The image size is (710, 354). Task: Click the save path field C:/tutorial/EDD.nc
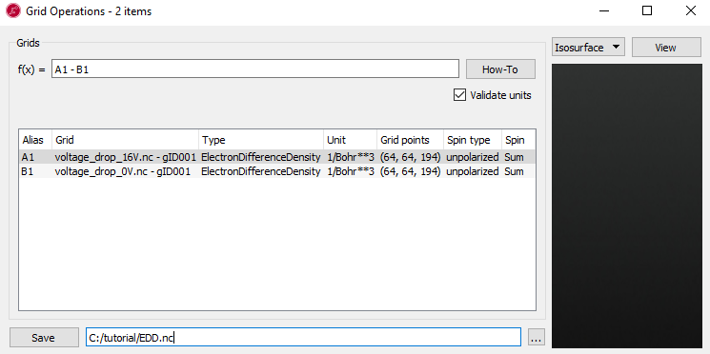(303, 338)
